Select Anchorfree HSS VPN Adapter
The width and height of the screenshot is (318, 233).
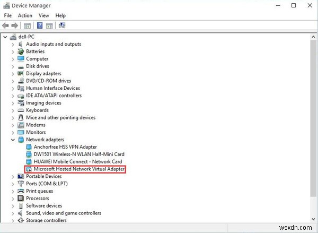[65, 147]
